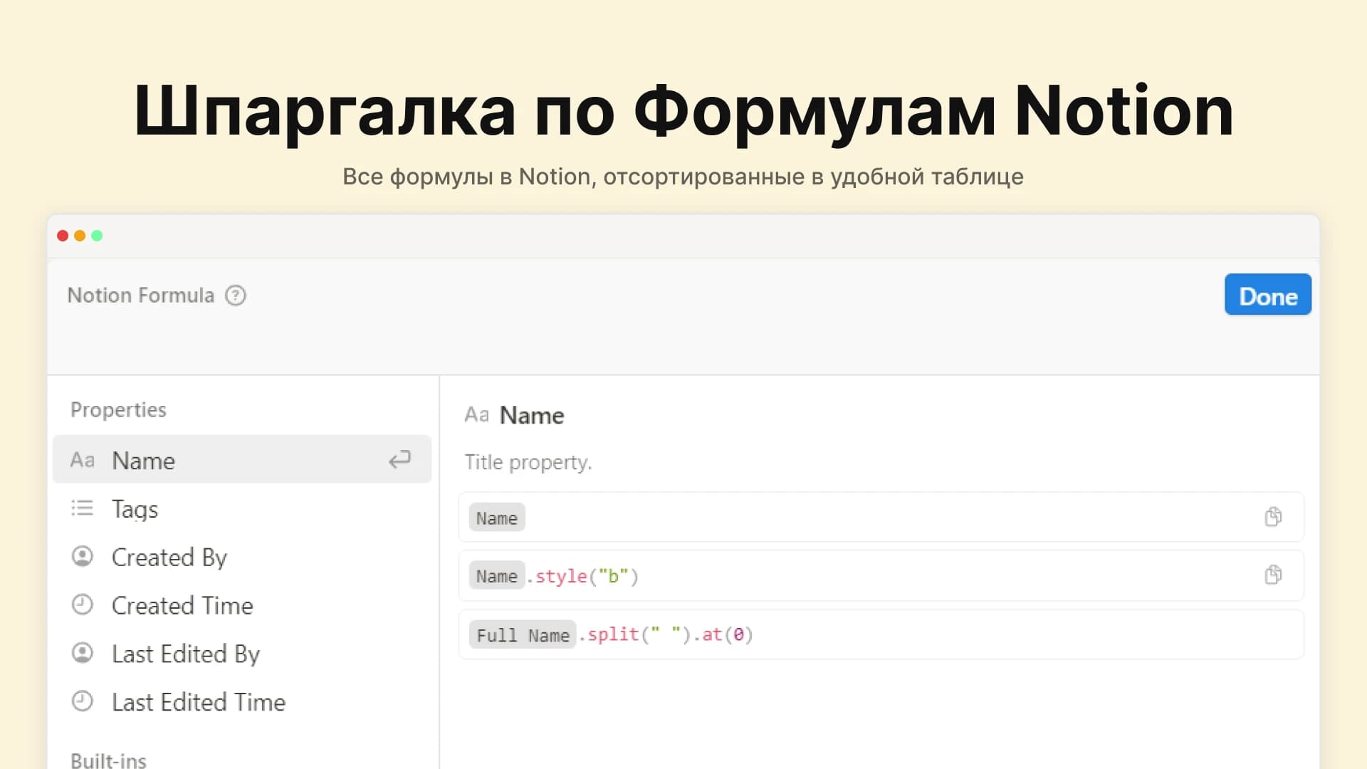
Task: Select the Created By property
Action: (x=242, y=557)
